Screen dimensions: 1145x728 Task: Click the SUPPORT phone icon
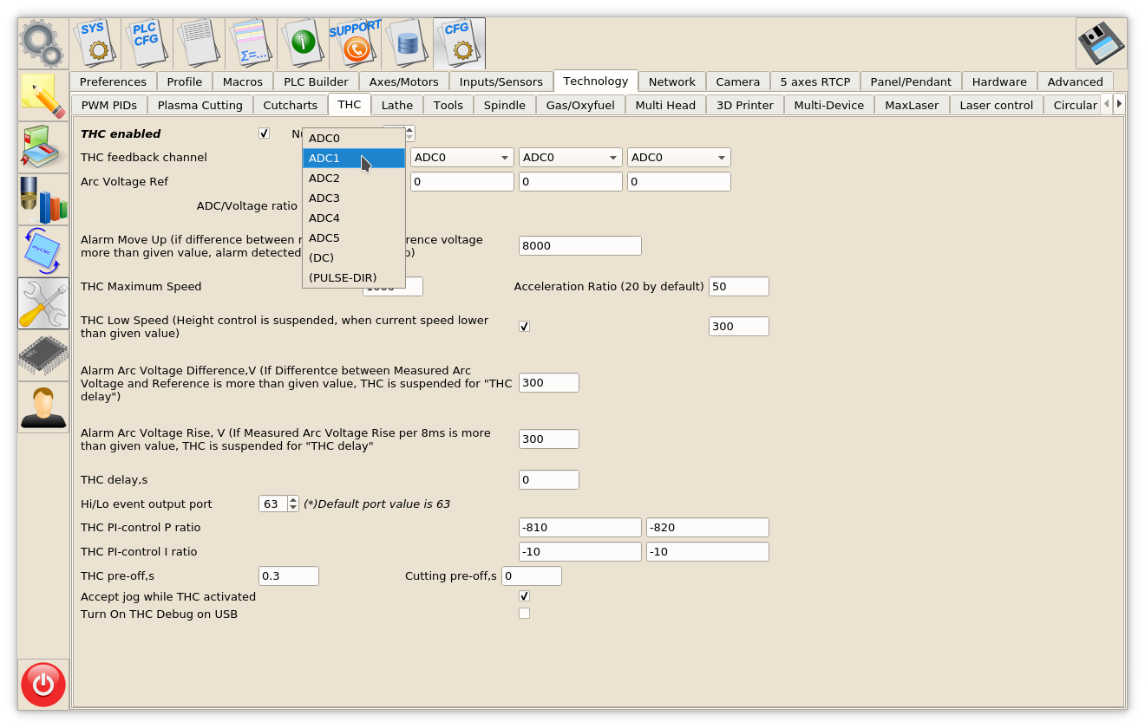coord(355,42)
